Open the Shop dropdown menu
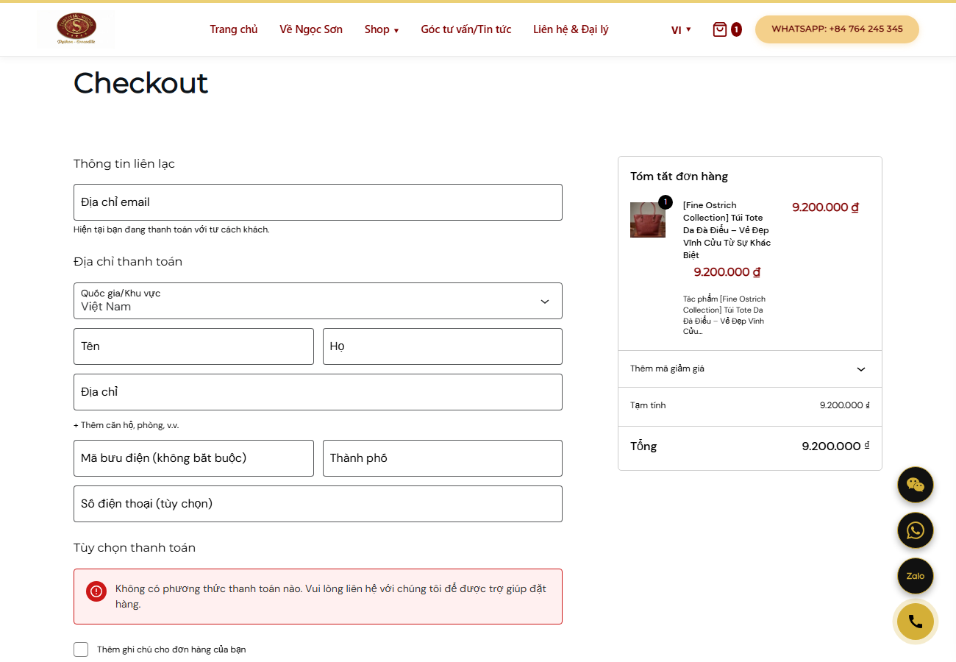This screenshot has width=956, height=662. [x=382, y=29]
